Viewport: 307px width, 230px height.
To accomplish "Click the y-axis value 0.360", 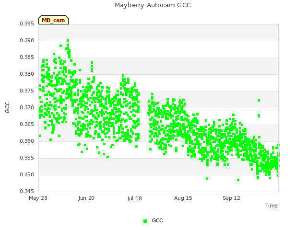I will click(27, 141).
